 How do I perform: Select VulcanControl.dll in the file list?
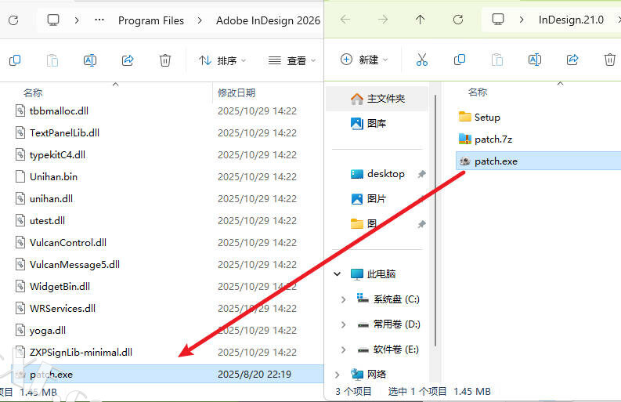click(67, 243)
